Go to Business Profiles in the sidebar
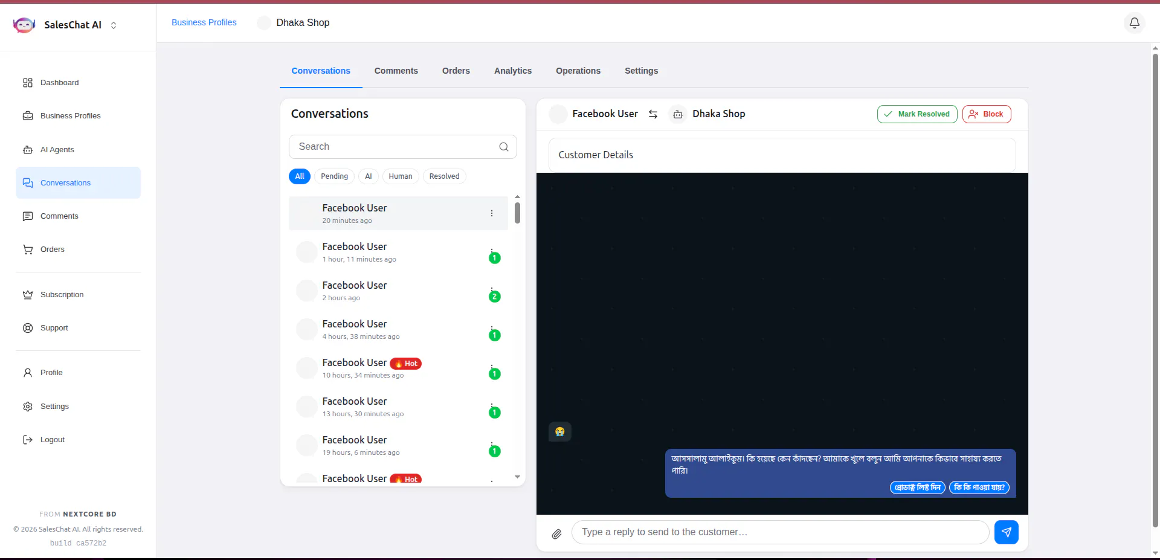This screenshot has width=1160, height=560. [x=78, y=116]
